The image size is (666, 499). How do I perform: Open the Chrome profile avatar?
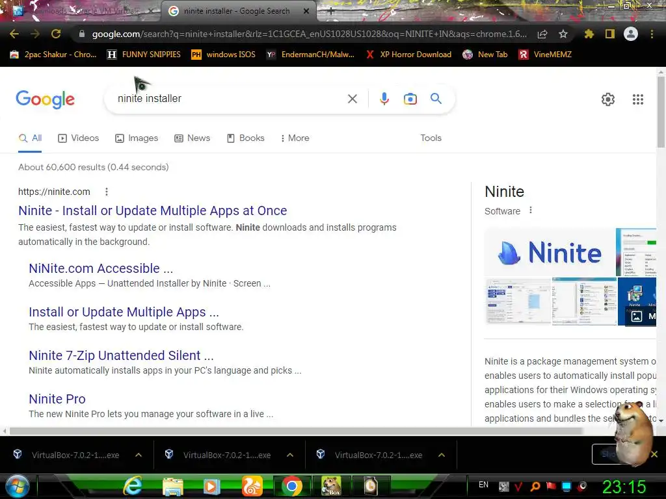pos(631,34)
